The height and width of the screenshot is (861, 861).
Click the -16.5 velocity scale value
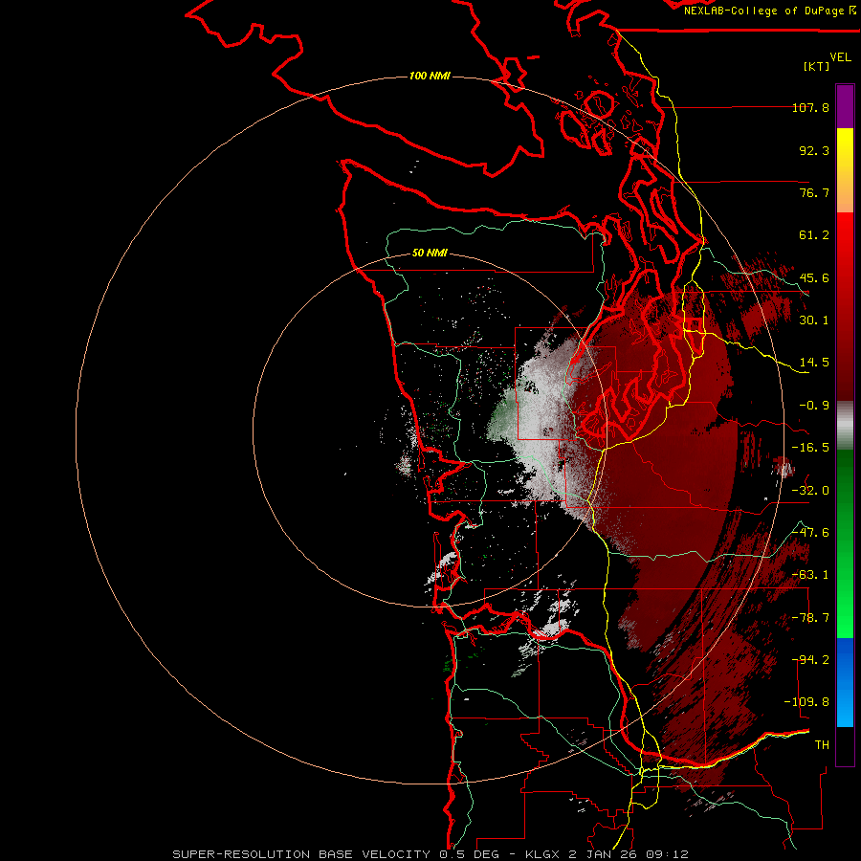coord(810,448)
